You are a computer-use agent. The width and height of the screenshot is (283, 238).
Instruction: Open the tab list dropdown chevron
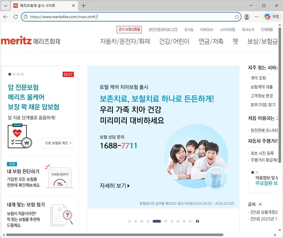pos(6,6)
